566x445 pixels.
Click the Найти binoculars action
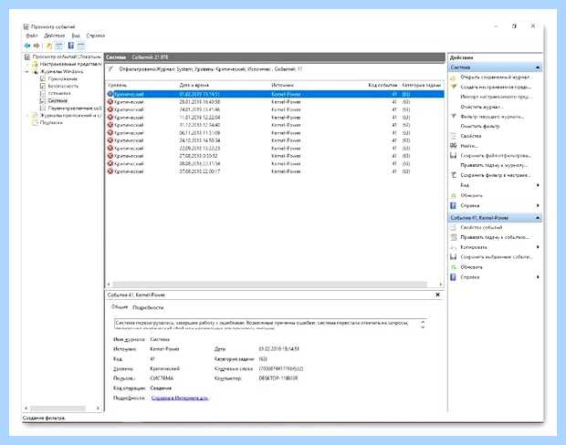pyautogui.click(x=469, y=146)
